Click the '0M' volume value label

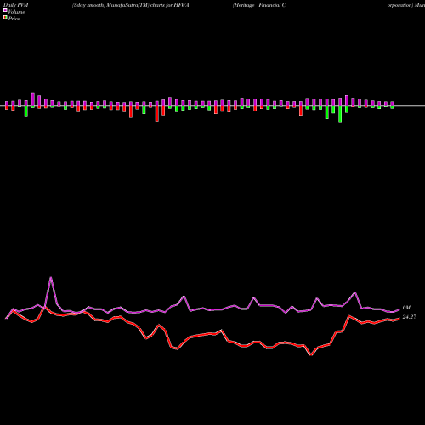coord(406,308)
